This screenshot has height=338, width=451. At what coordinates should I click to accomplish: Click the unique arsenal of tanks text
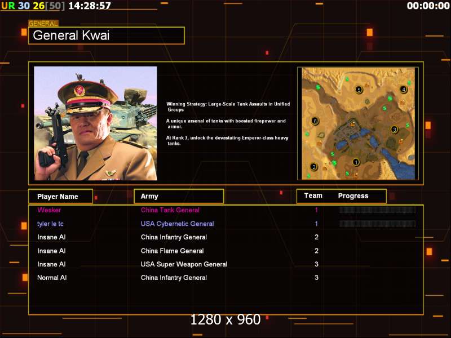(226, 123)
